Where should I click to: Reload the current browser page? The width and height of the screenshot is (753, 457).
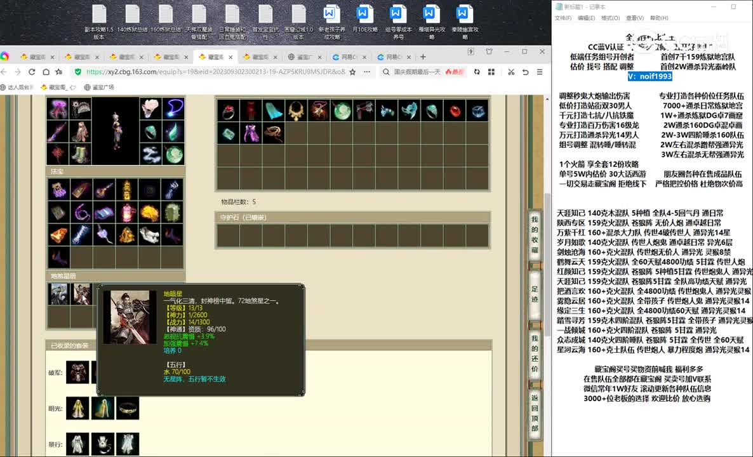point(32,72)
